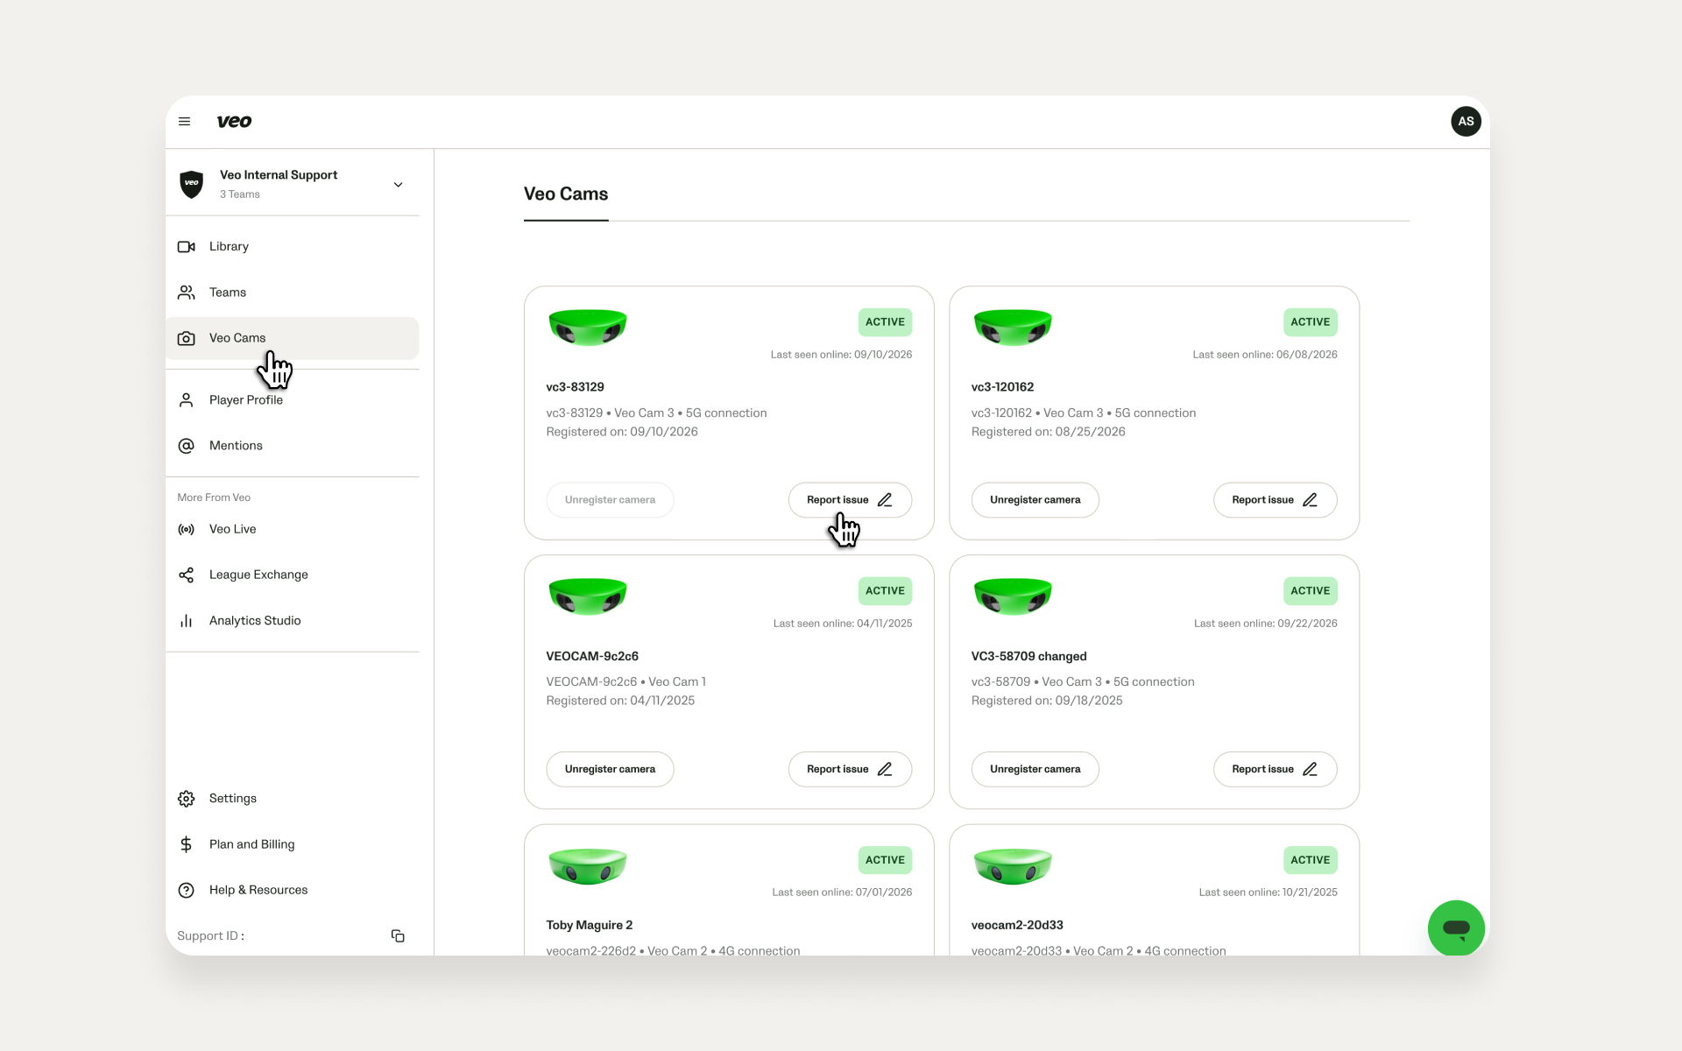Click 'Registered on: 04/11/2025' text
The image size is (1682, 1051).
pyautogui.click(x=620, y=701)
